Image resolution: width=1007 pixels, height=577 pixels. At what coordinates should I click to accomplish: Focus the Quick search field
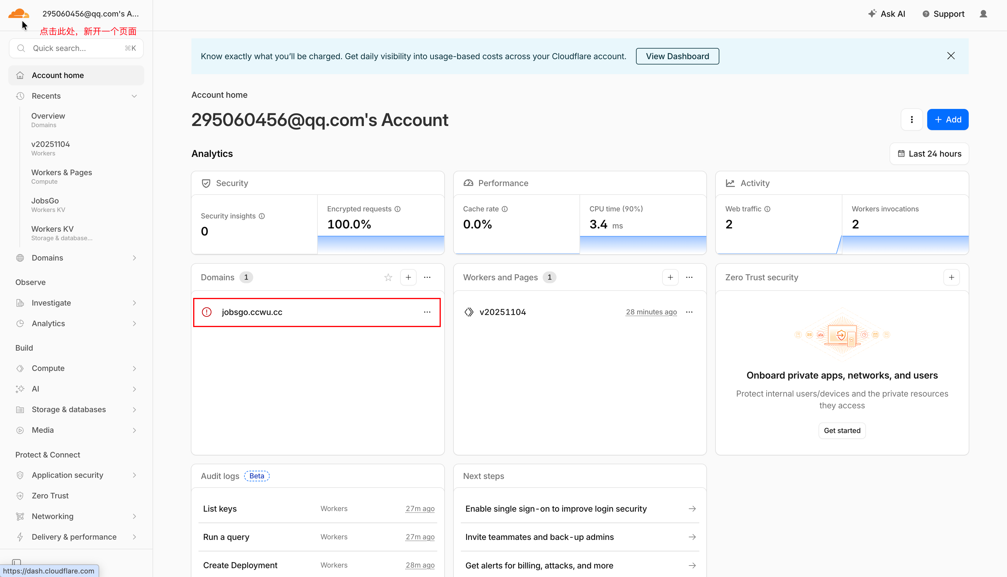[76, 48]
